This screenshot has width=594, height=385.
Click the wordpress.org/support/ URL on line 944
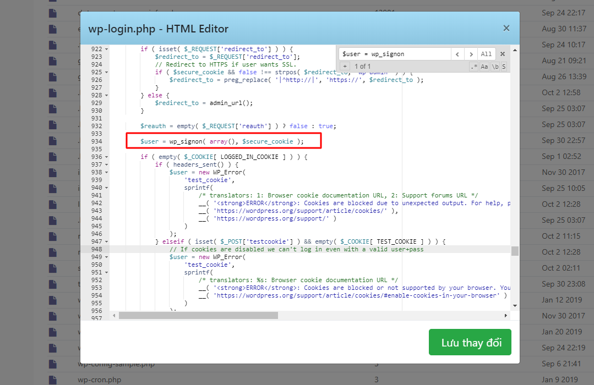tap(271, 218)
